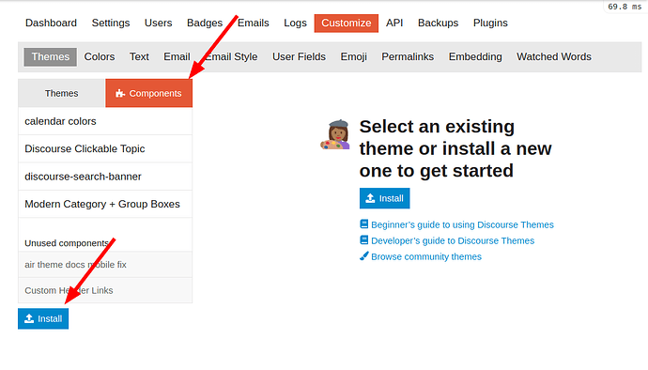View the Logs tab
This screenshot has width=648, height=370.
[295, 23]
